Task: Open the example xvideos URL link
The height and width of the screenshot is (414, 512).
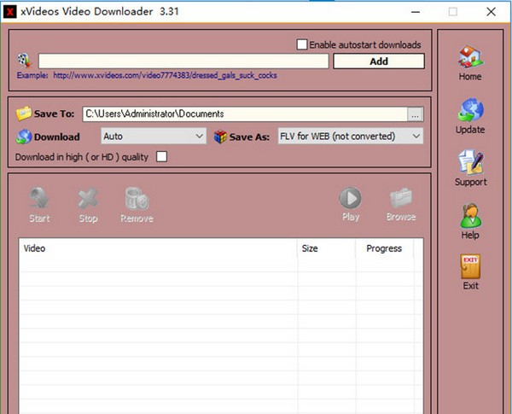Action: pyautogui.click(x=165, y=75)
